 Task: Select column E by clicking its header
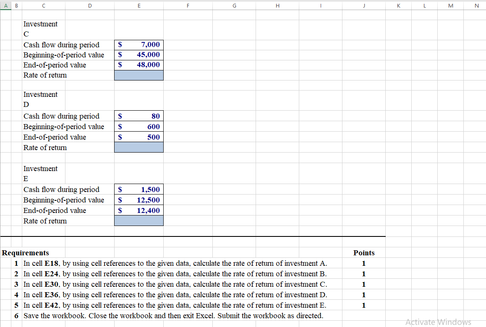pyautogui.click(x=138, y=5)
